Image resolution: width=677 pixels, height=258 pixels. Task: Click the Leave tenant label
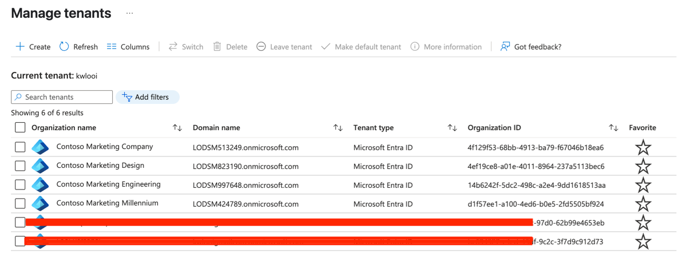click(291, 47)
